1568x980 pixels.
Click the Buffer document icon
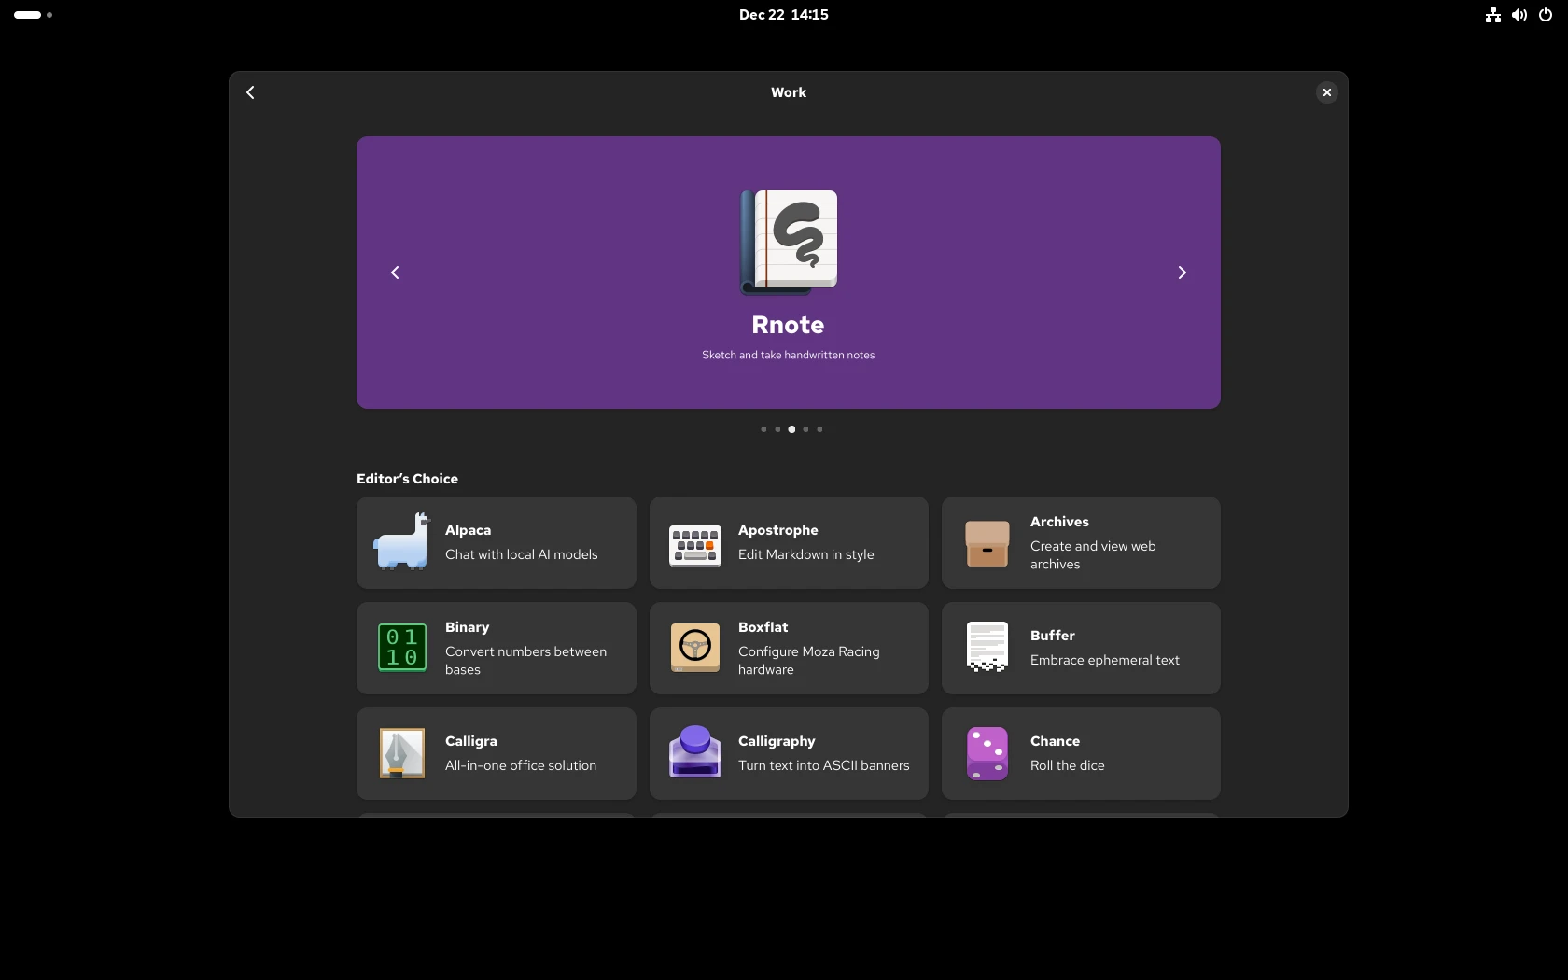coord(986,648)
